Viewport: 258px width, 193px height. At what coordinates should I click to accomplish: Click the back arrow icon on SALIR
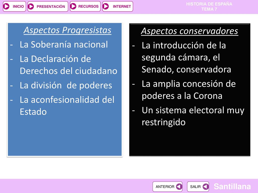[x=206, y=187]
